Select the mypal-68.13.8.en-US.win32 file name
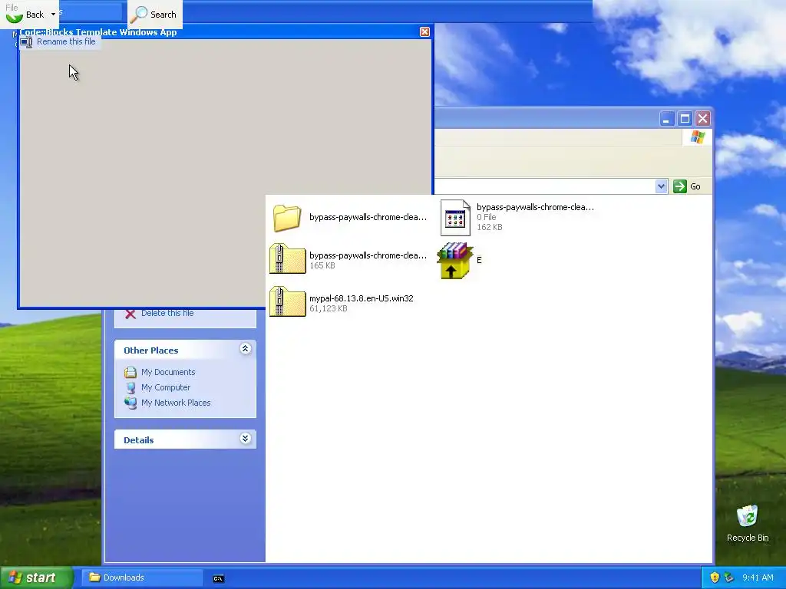This screenshot has width=786, height=589. [362, 298]
